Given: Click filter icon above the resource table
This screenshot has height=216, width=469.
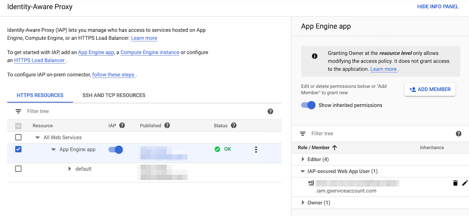Looking at the screenshot, I should point(18,111).
